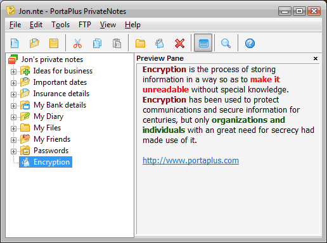Close the Preview Pane with its x
The image size is (327, 243).
point(316,58)
